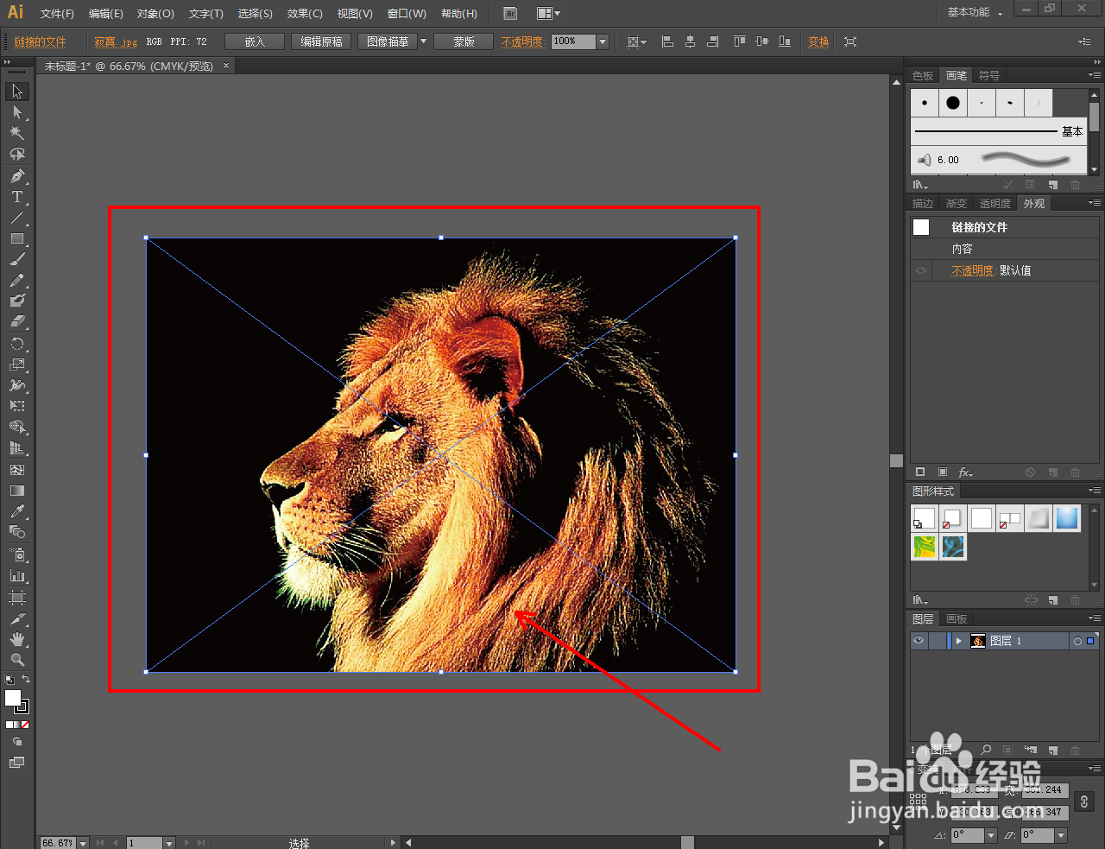Image resolution: width=1105 pixels, height=849 pixels.
Task: Switch to the 画板 tab
Action: [957, 618]
